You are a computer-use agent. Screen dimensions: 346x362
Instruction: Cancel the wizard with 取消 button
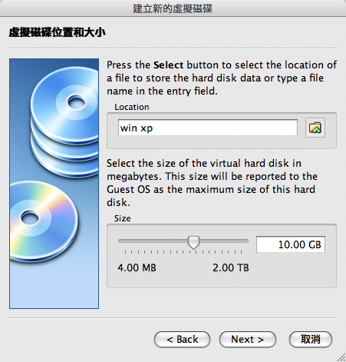(311, 340)
